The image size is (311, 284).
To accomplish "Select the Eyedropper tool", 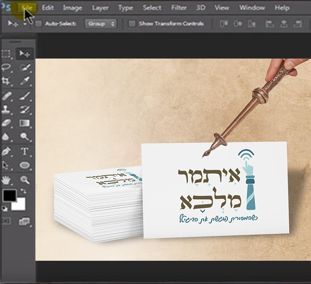I will pos(25,81).
